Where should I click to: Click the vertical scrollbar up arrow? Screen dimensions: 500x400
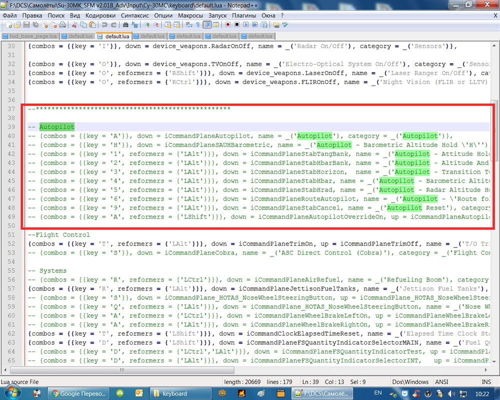point(494,45)
